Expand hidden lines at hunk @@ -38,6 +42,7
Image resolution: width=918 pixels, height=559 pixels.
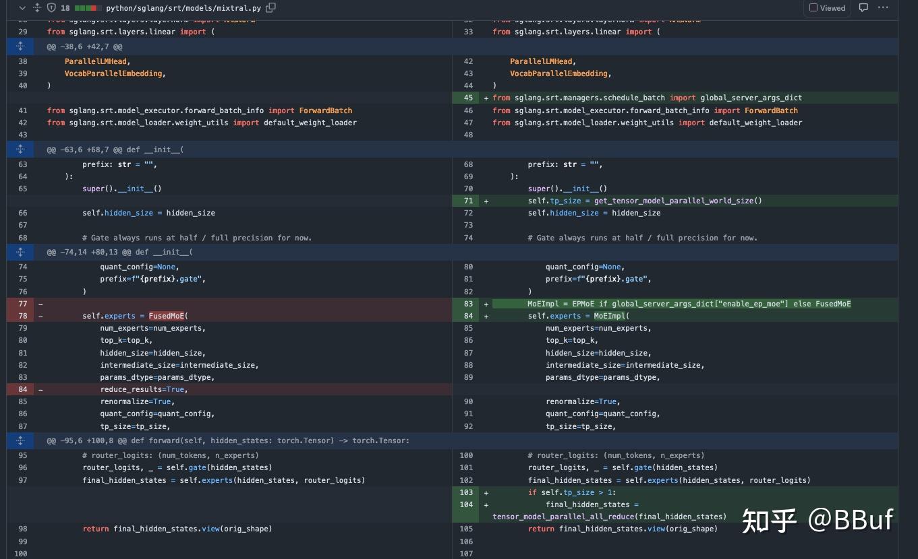coord(20,46)
